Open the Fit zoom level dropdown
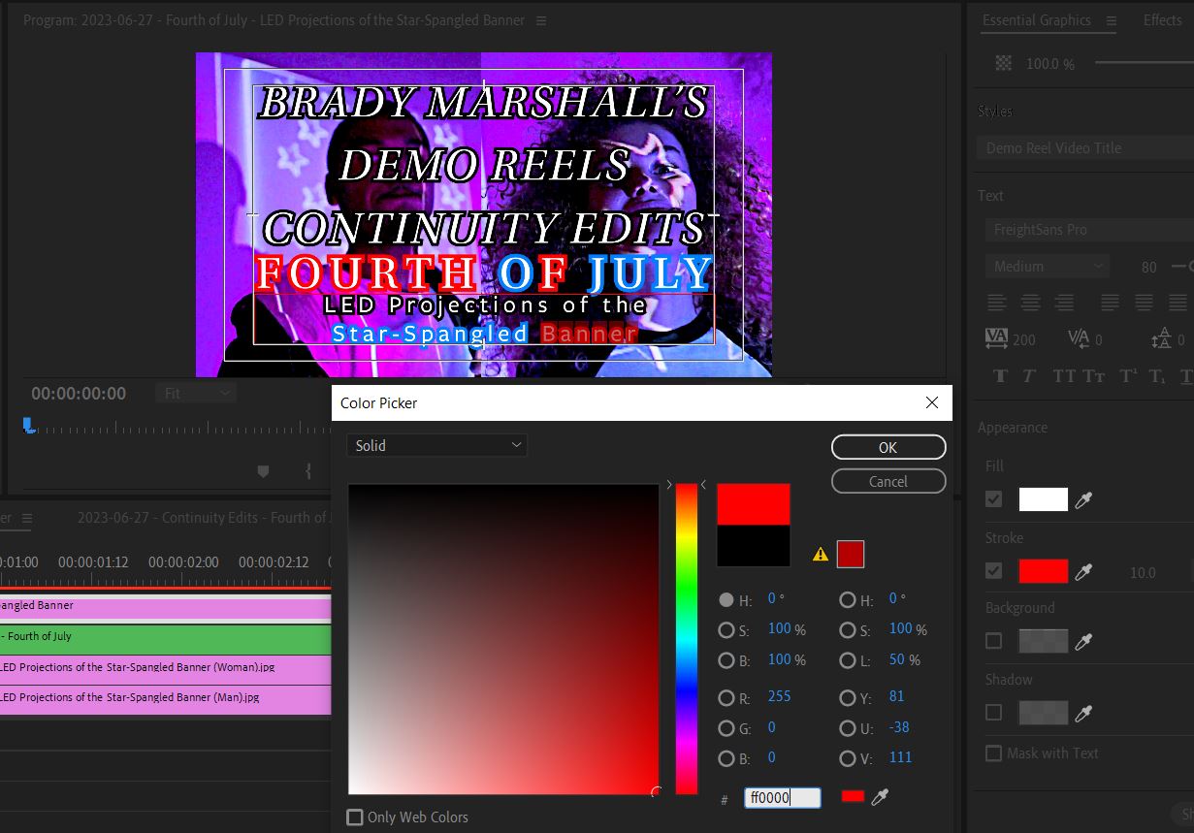This screenshot has height=833, width=1194. coord(196,394)
